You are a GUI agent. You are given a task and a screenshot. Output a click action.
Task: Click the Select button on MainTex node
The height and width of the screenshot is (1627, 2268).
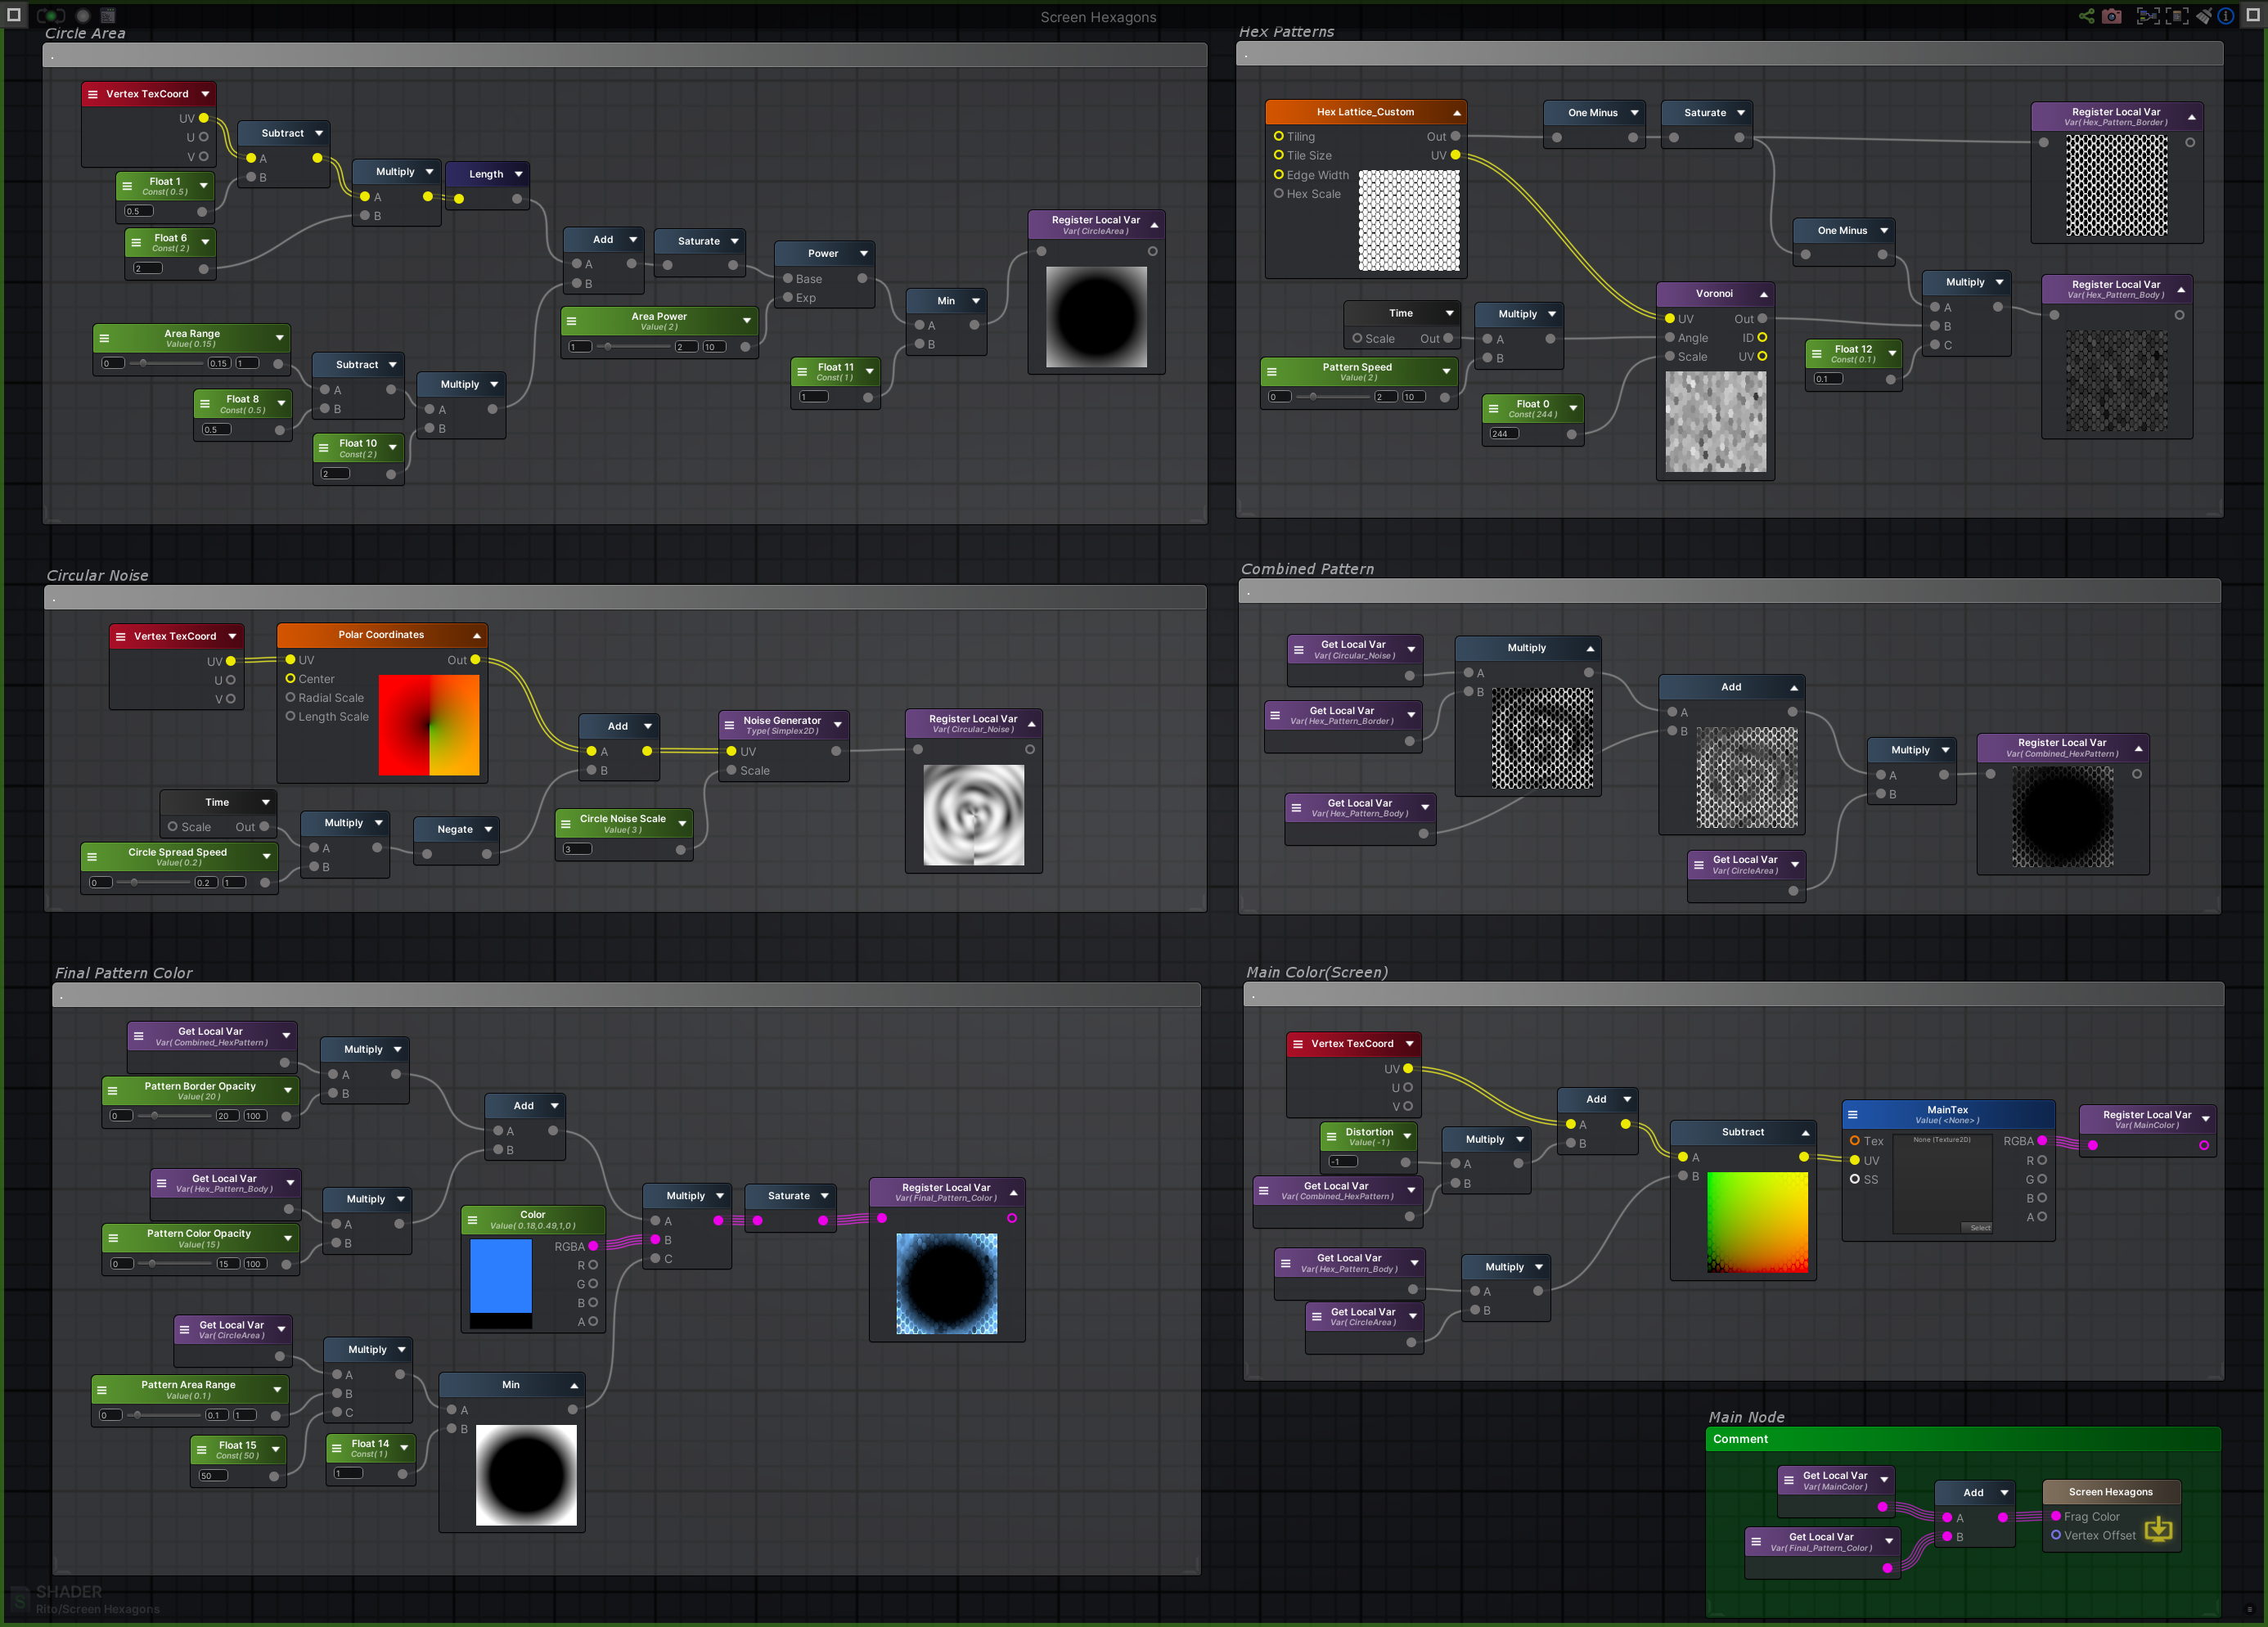1980,1228
